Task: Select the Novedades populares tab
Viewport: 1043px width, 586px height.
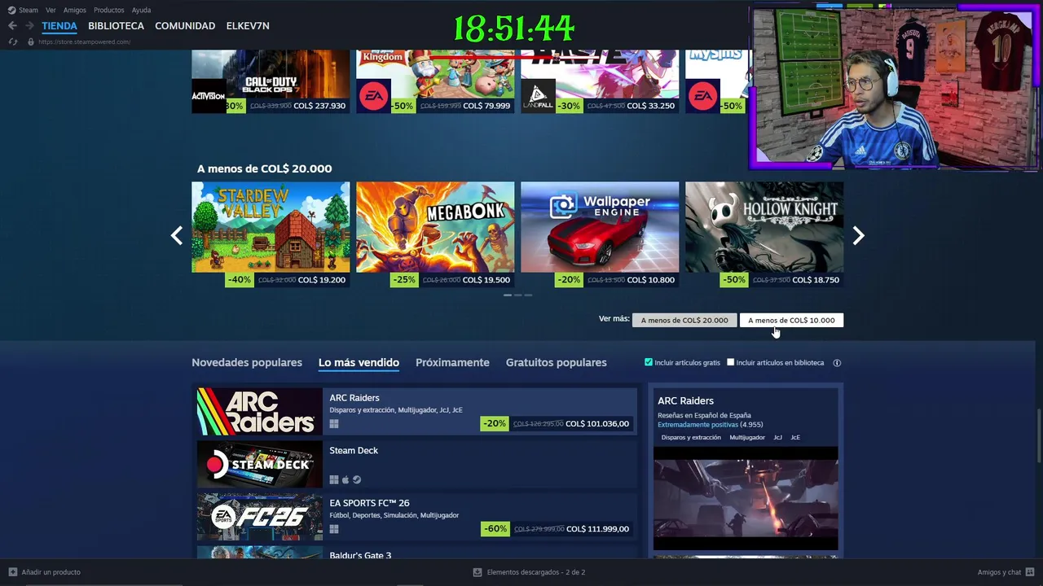Action: pyautogui.click(x=247, y=362)
